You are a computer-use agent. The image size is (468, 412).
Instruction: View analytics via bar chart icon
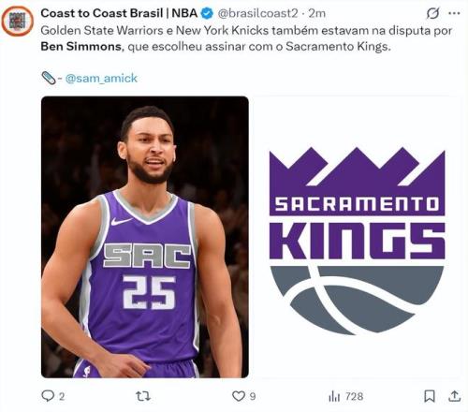click(334, 396)
